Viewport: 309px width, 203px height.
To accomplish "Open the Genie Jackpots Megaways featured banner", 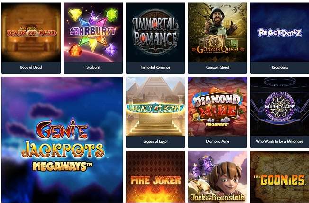I will 62,139.
